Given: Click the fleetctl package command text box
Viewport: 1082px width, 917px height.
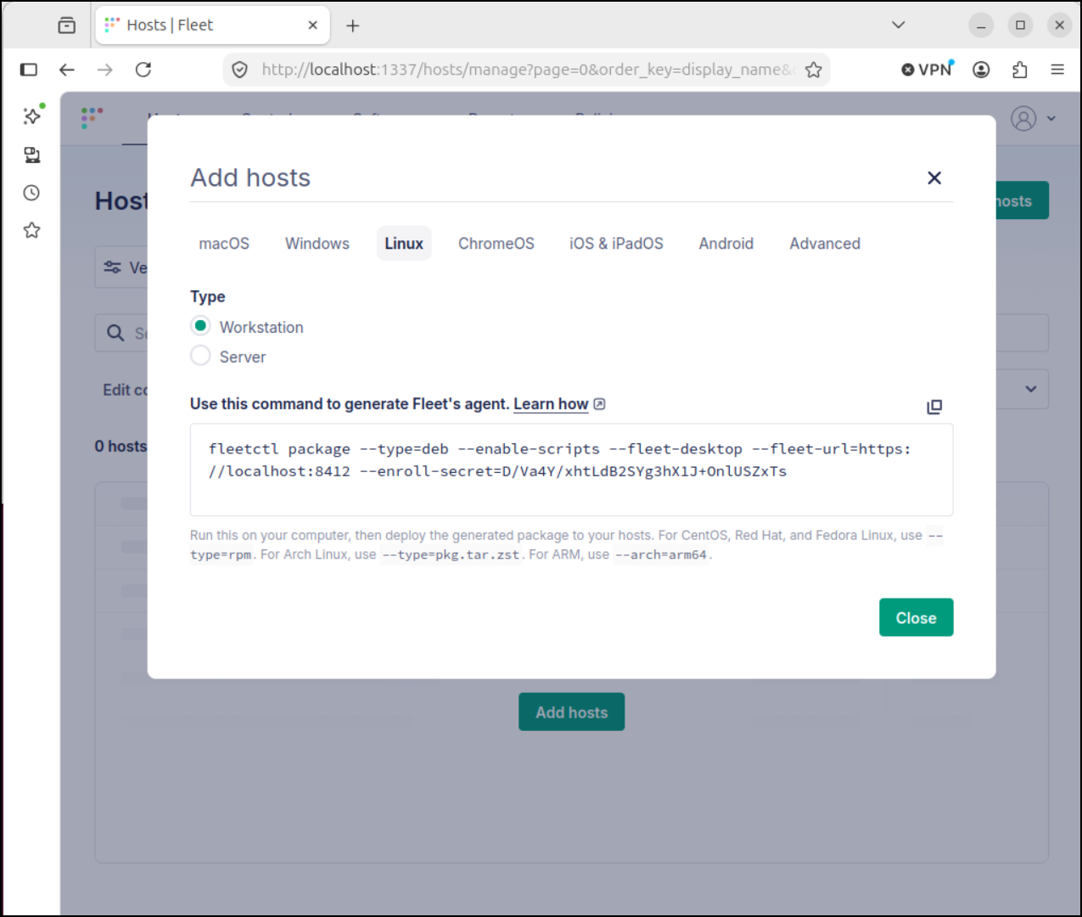Looking at the screenshot, I should click(x=571, y=470).
